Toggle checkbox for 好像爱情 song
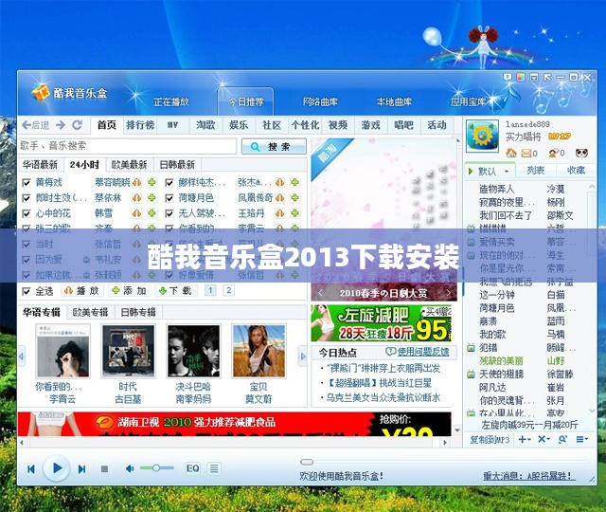 pyautogui.click(x=169, y=275)
